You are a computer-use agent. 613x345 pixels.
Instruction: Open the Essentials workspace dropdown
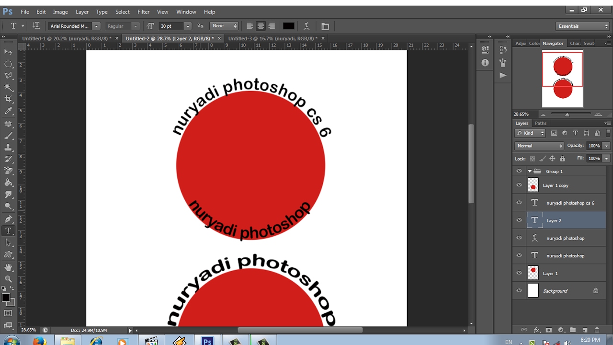pyautogui.click(x=582, y=26)
